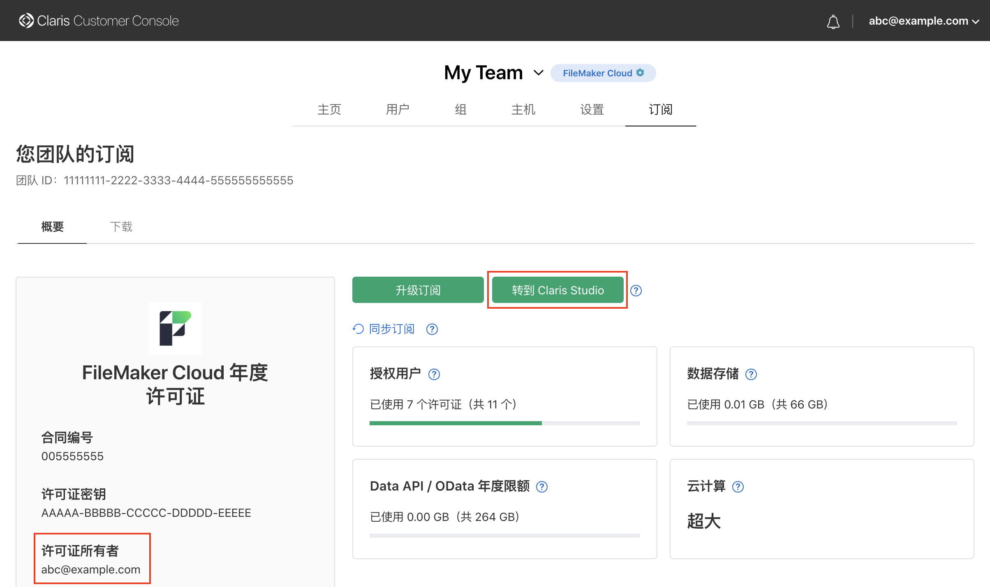The image size is (990, 587).
Task: Open help icon for 数据存储
Action: pos(751,374)
